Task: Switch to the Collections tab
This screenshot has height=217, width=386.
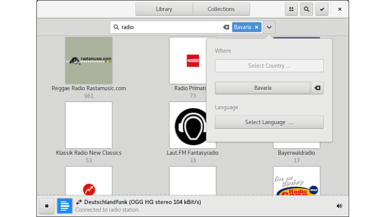Action: pyautogui.click(x=221, y=9)
